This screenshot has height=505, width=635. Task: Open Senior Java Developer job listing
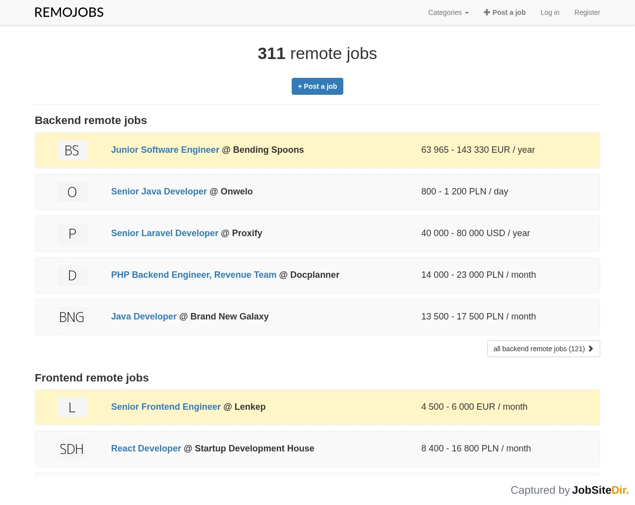[x=159, y=191]
